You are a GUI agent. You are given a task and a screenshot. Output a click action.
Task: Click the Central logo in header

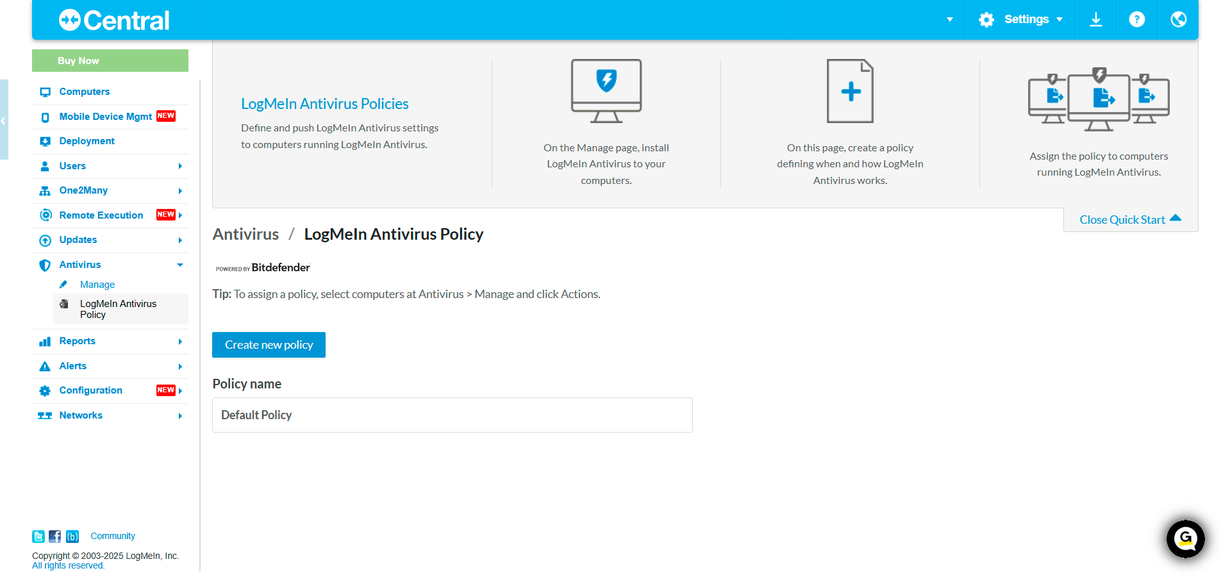pyautogui.click(x=114, y=21)
